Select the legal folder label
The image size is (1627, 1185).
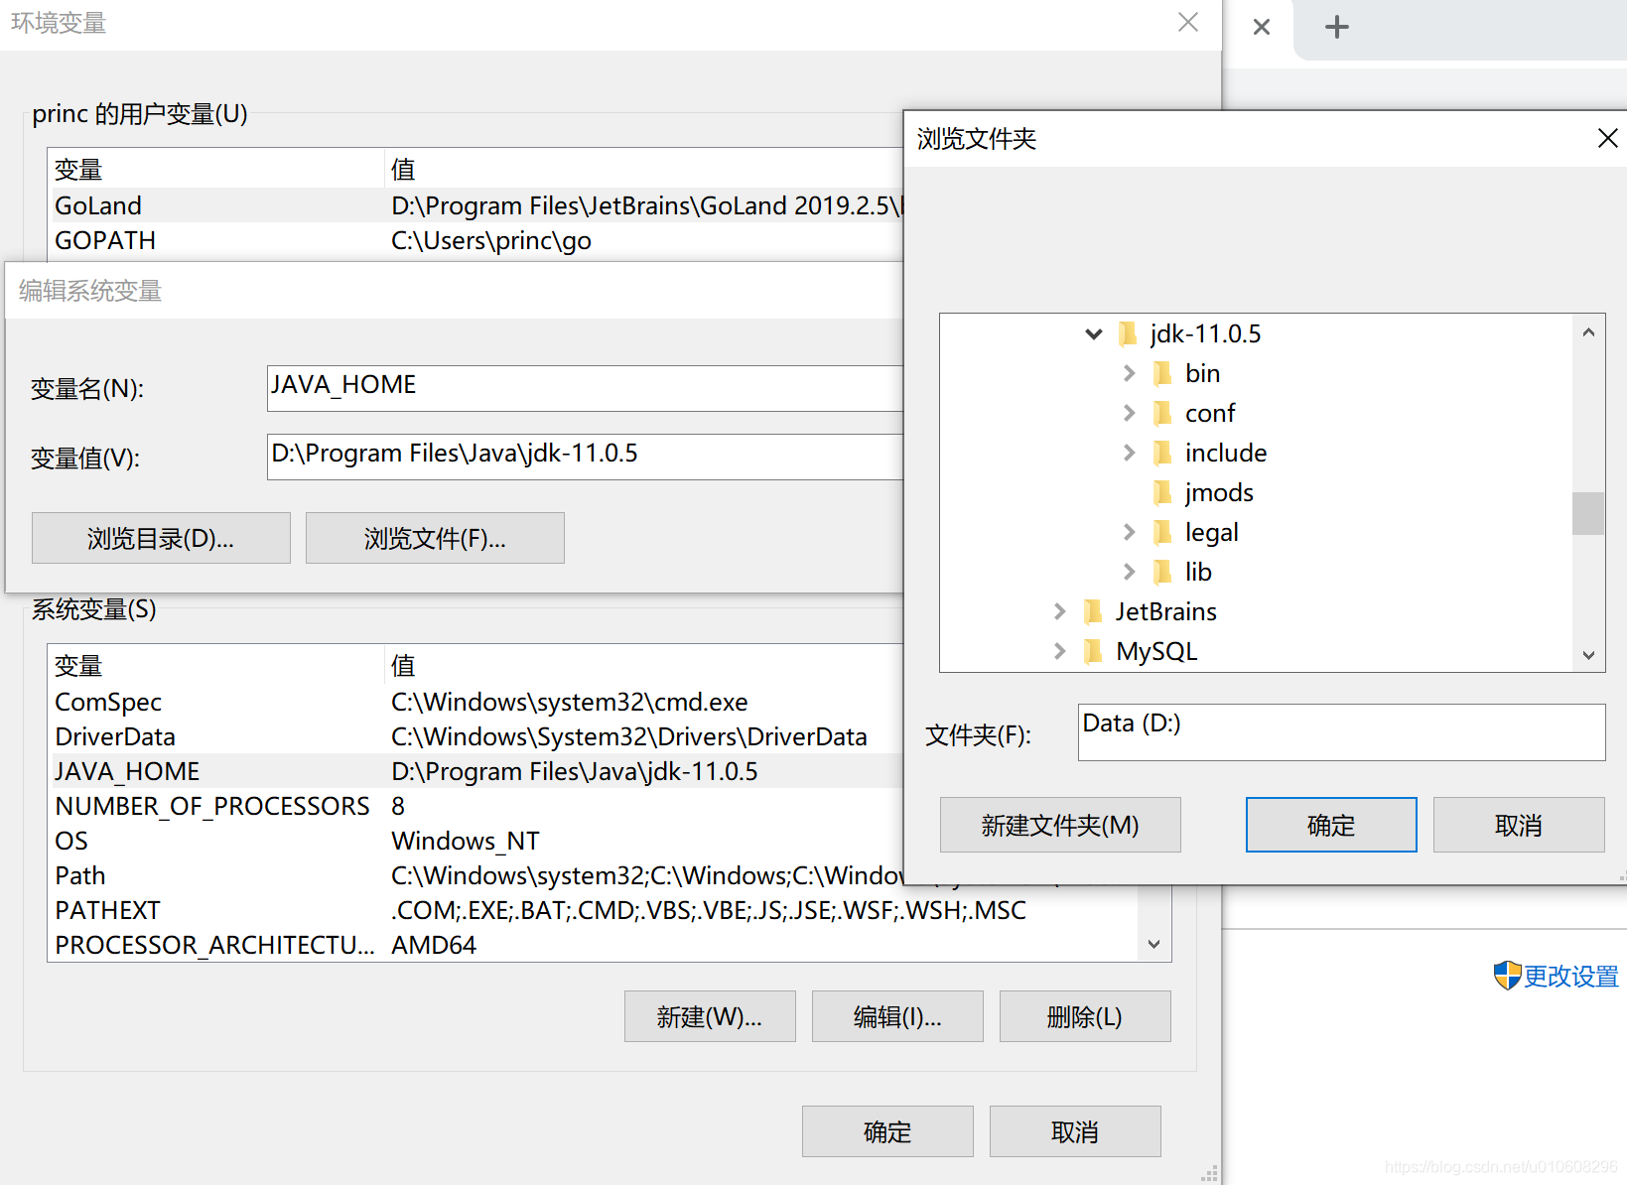pos(1211,532)
